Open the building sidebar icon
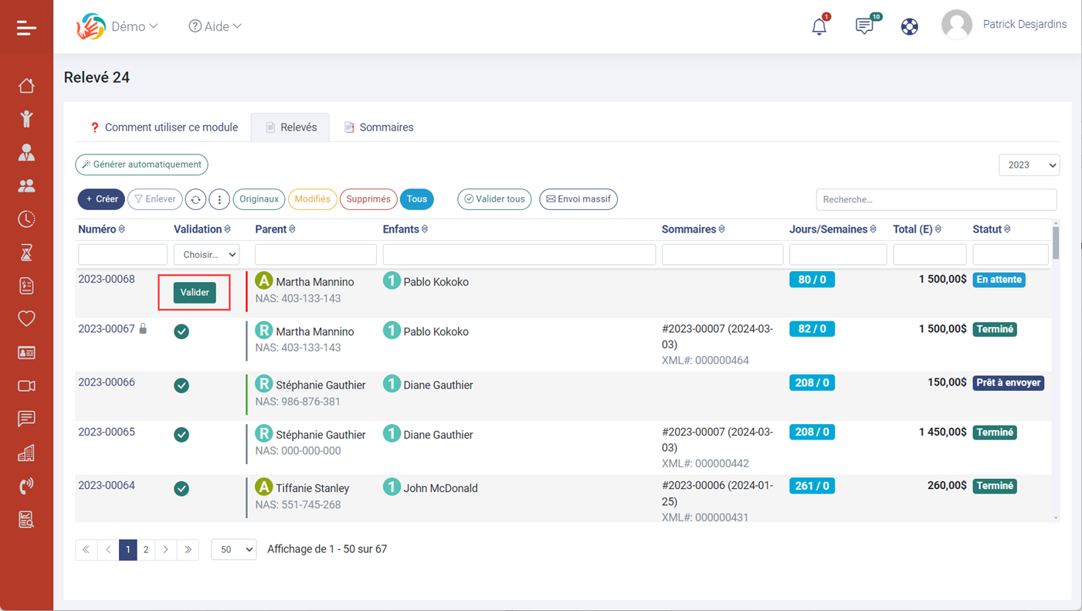Screen dimensions: 1082x611 coord(26,453)
